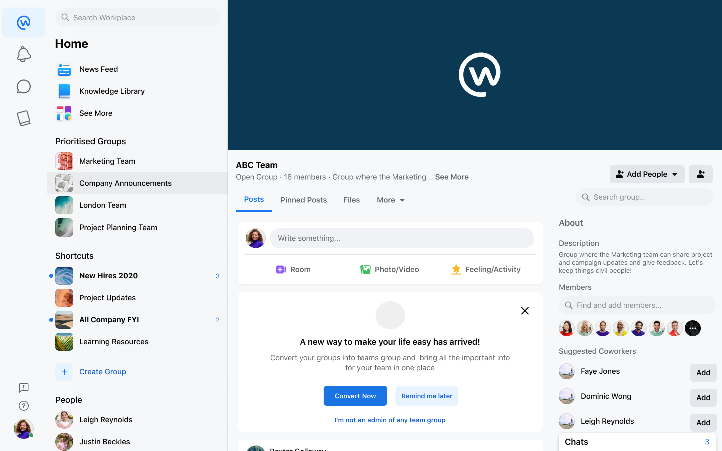Switch to the Pinned Posts tab

(x=304, y=200)
